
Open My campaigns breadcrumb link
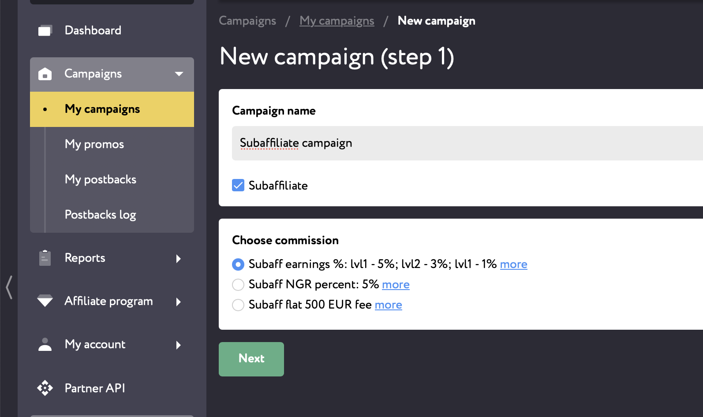coord(337,21)
